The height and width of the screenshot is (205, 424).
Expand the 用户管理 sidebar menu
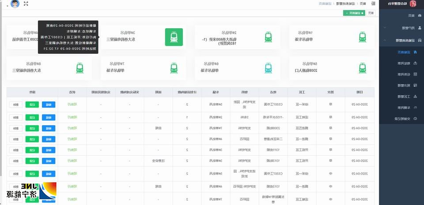pyautogui.click(x=402, y=28)
